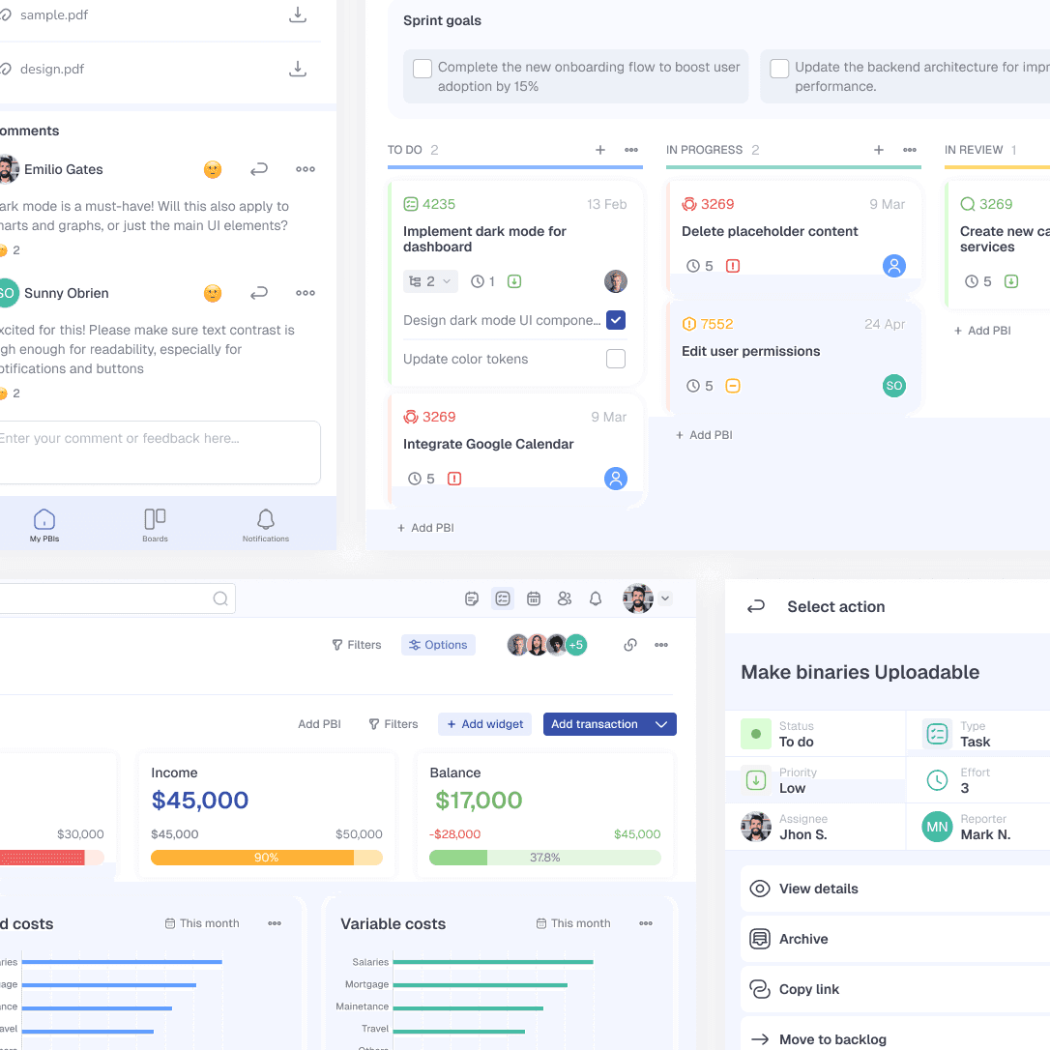The height and width of the screenshot is (1050, 1050).
Task: Open IN PROGRESS column more options
Action: [910, 150]
